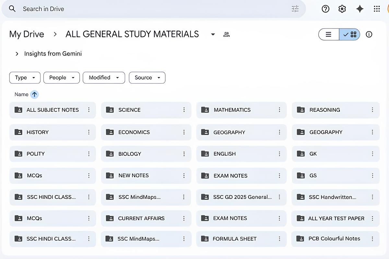This screenshot has width=389, height=259.
Task: Show the folder details info icon
Action: 369,34
